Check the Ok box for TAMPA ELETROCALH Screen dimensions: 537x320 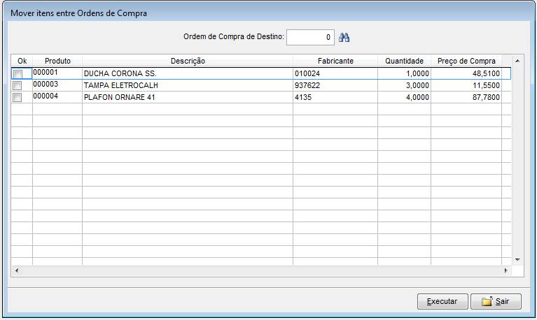coord(17,85)
